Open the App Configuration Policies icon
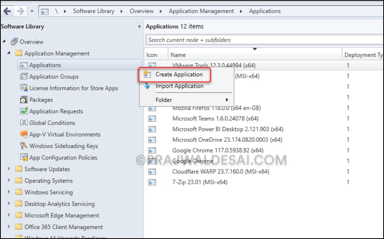This screenshot has width=384, height=239. [24, 157]
